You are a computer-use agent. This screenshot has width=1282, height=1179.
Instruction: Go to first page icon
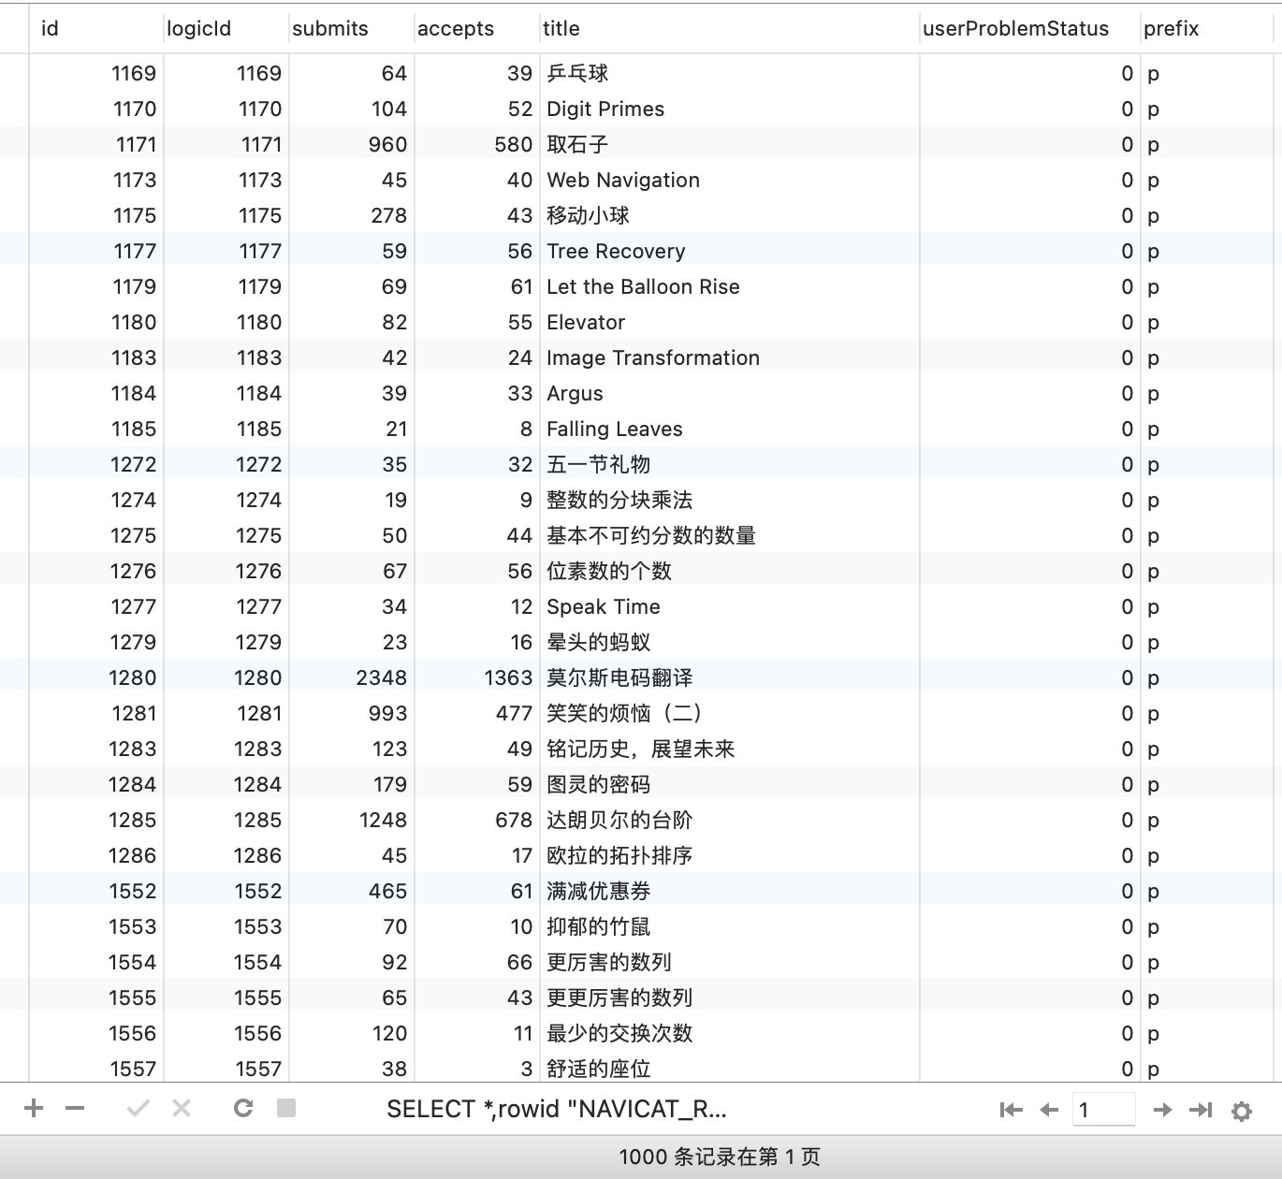coord(1012,1110)
